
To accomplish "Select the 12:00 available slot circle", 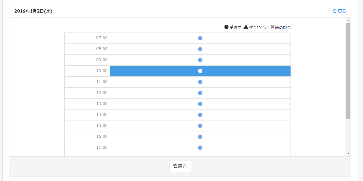I will pyautogui.click(x=200, y=93).
